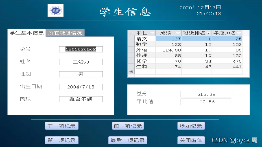
Task: Jump to 第一项记录
Action: [62, 140]
